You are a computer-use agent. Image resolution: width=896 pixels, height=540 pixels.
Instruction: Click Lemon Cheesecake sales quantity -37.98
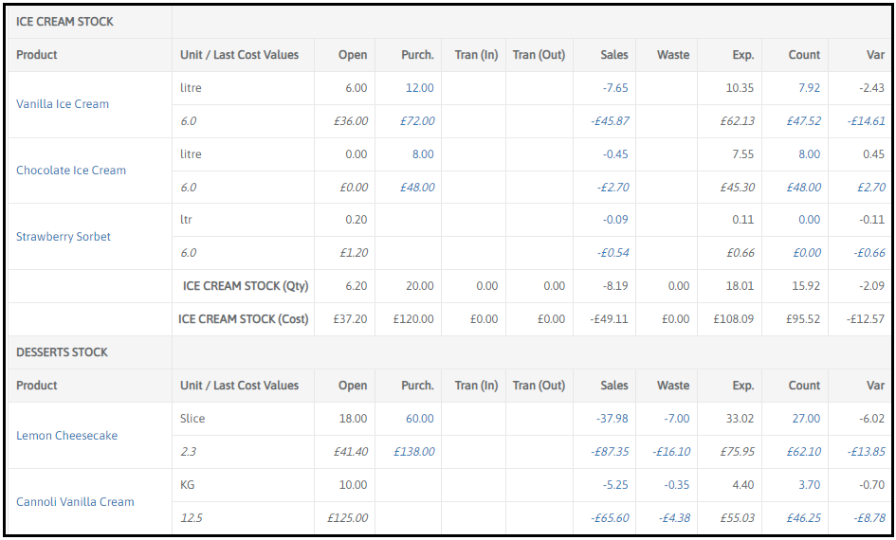pos(613,419)
